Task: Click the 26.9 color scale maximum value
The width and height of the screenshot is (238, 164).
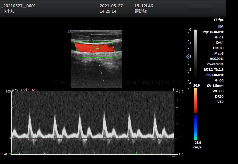Action: (x=197, y=85)
